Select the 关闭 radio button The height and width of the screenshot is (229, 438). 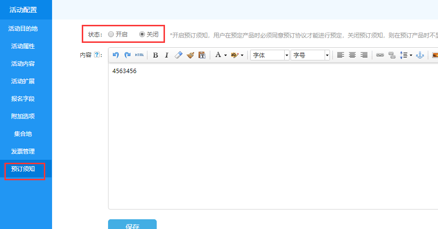pos(142,35)
